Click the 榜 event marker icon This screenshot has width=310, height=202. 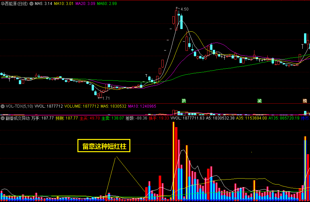(x=305, y=101)
